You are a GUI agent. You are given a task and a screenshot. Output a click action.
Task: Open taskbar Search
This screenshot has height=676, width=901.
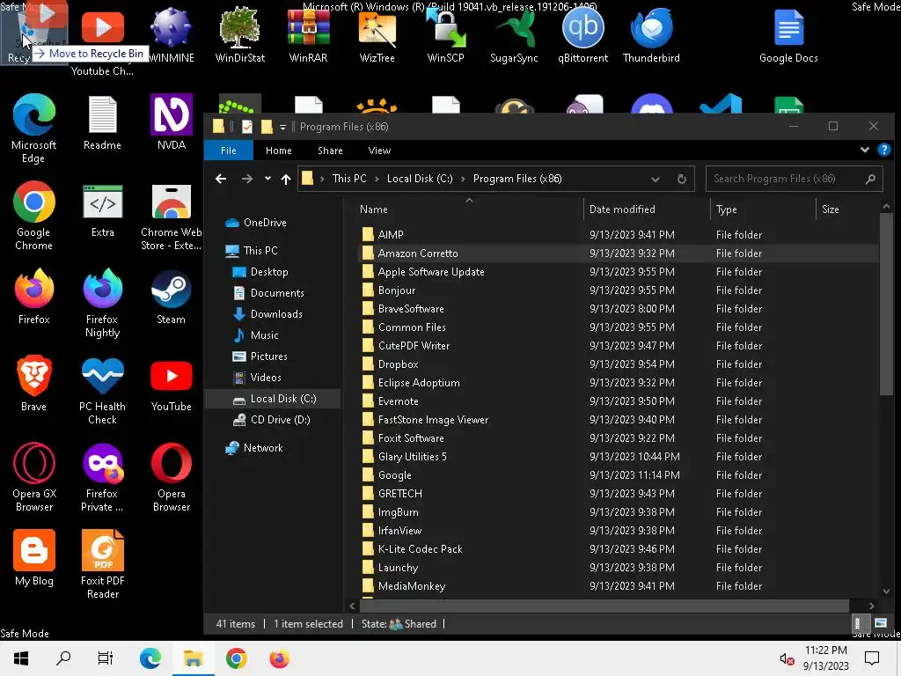tap(63, 658)
